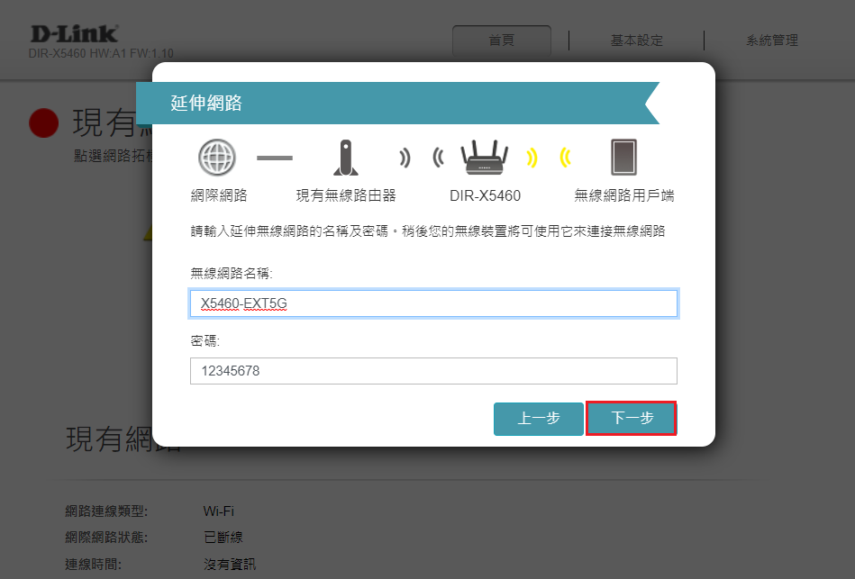The width and height of the screenshot is (855, 579).
Task: Switch to the 基本設定 menu
Action: [x=636, y=41]
